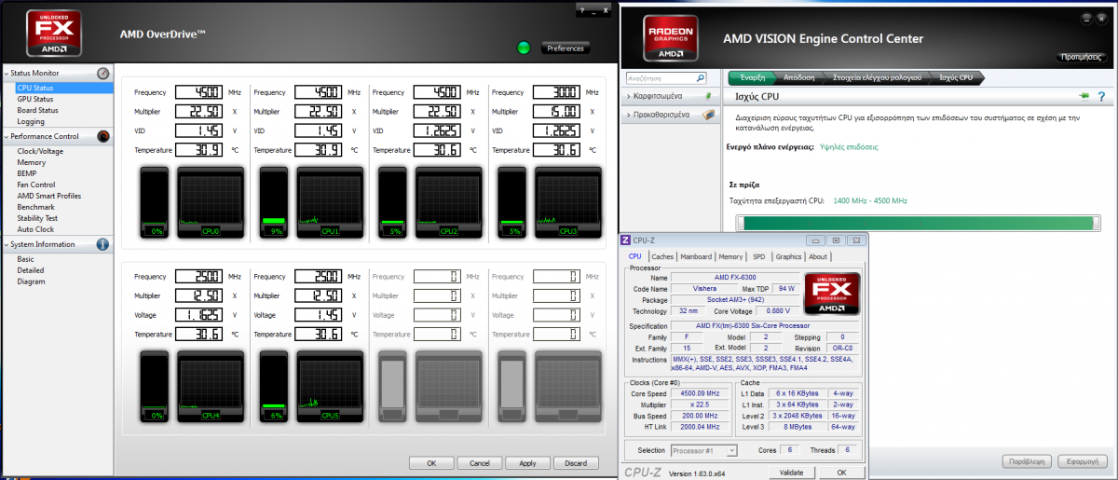Viewport: 1118px width, 480px height.
Task: Open Fan Control page
Action: click(36, 185)
